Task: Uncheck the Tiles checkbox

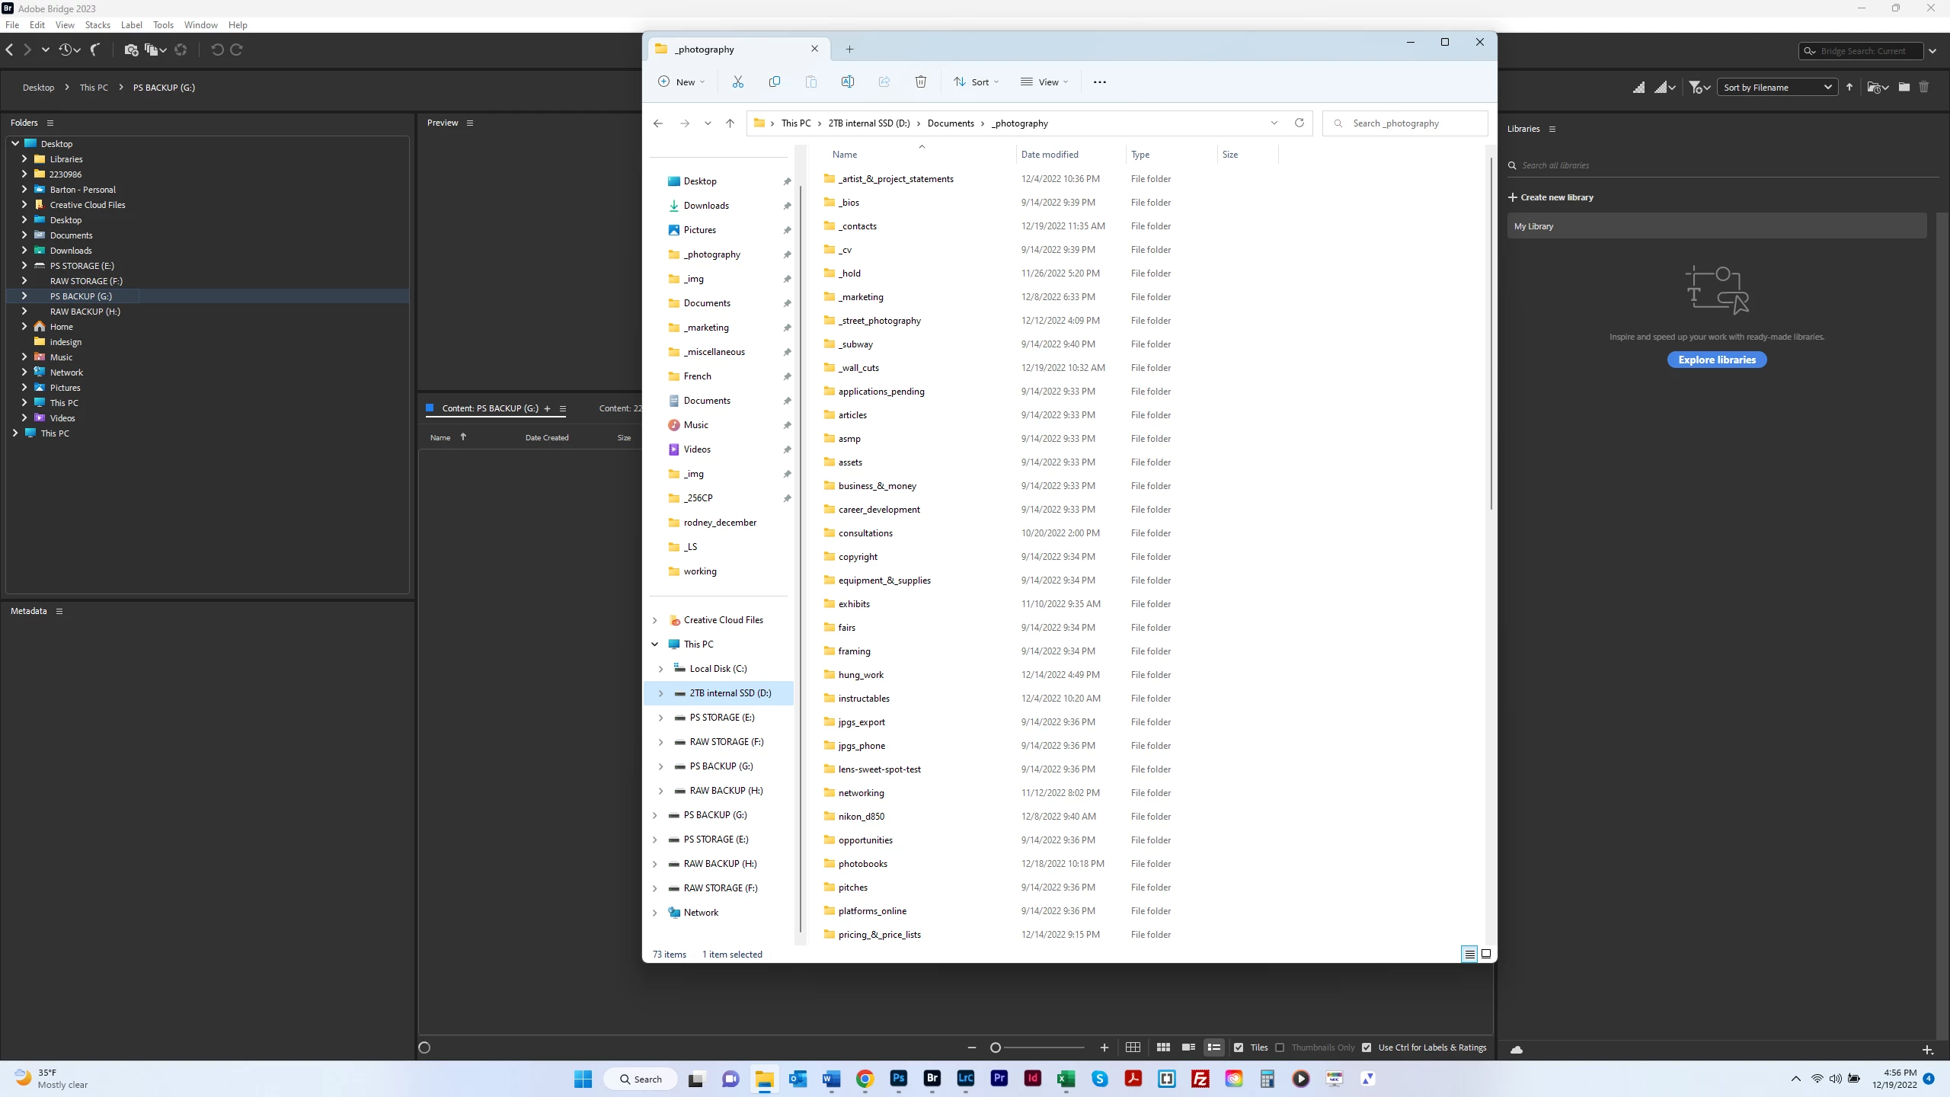Action: (1239, 1047)
